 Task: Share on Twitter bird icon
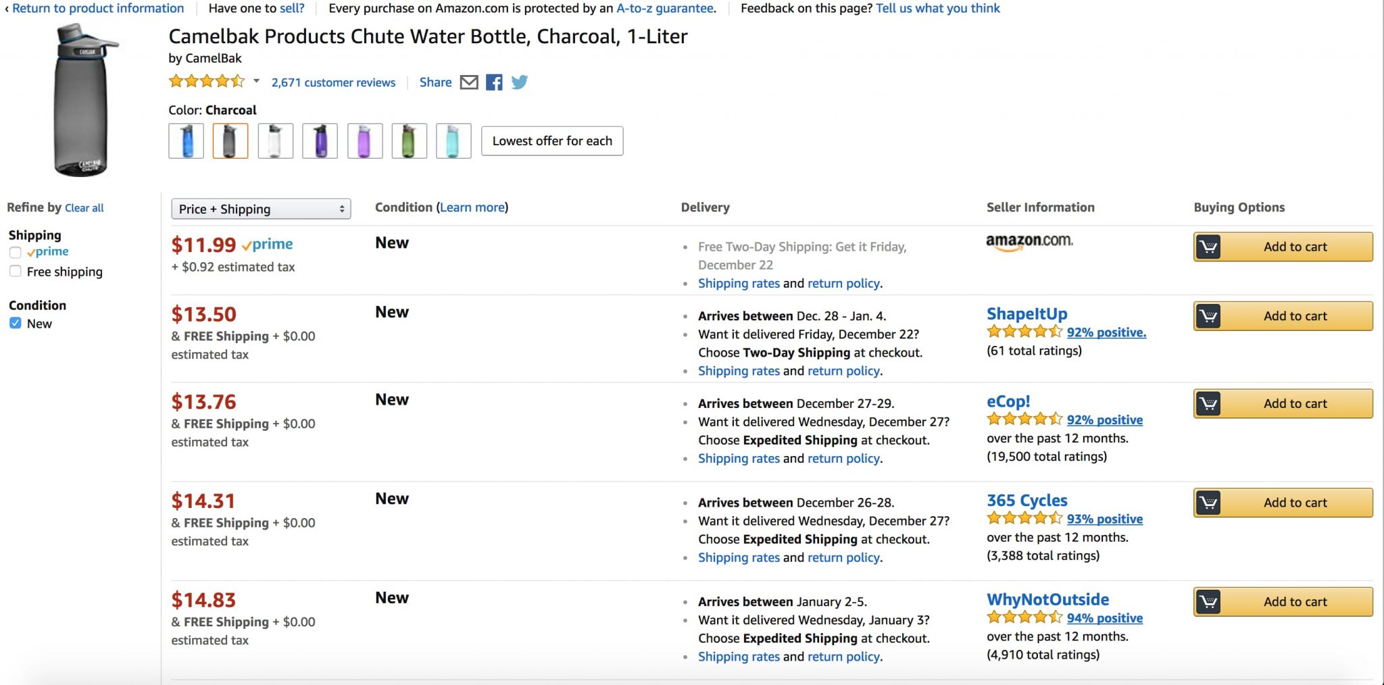(x=519, y=82)
